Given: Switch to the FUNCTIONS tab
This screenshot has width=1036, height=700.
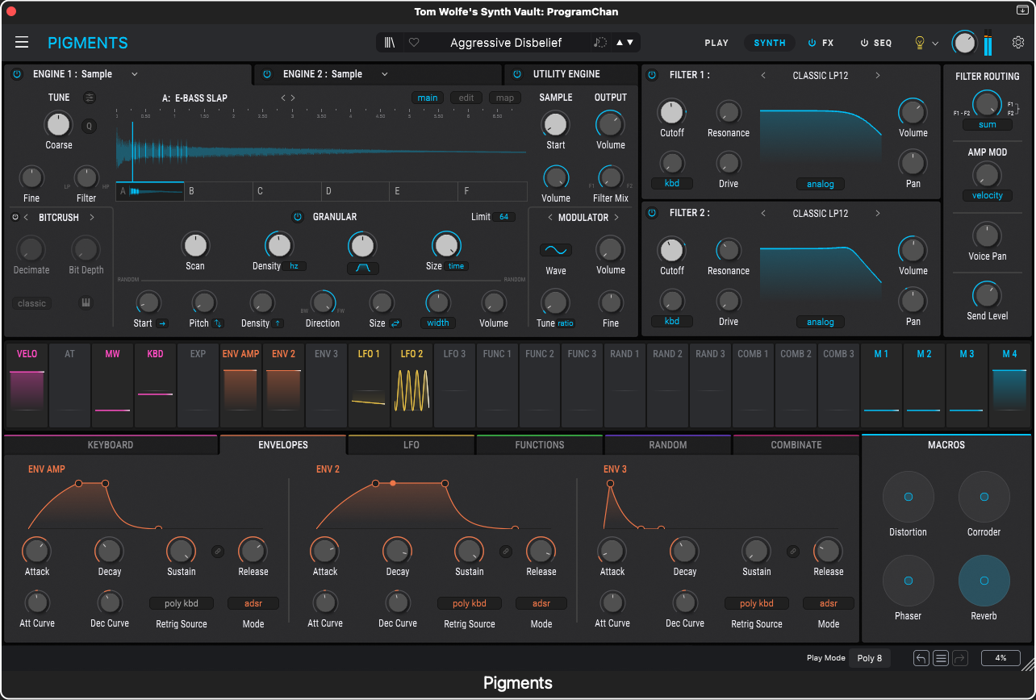Looking at the screenshot, I should click(x=540, y=445).
